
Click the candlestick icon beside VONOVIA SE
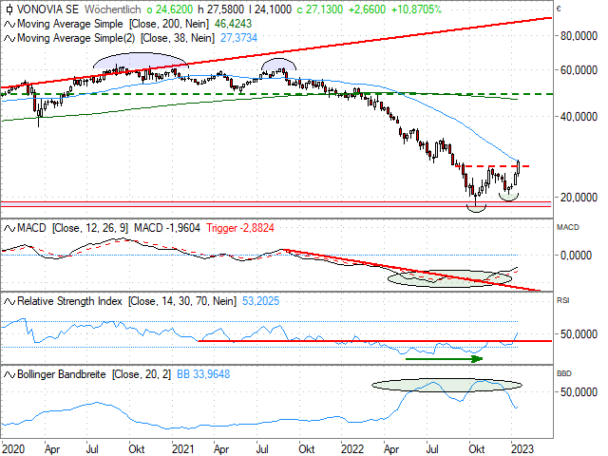point(9,9)
